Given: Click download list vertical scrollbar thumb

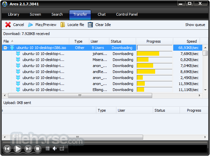Looking at the screenshot, I should tap(205, 53).
